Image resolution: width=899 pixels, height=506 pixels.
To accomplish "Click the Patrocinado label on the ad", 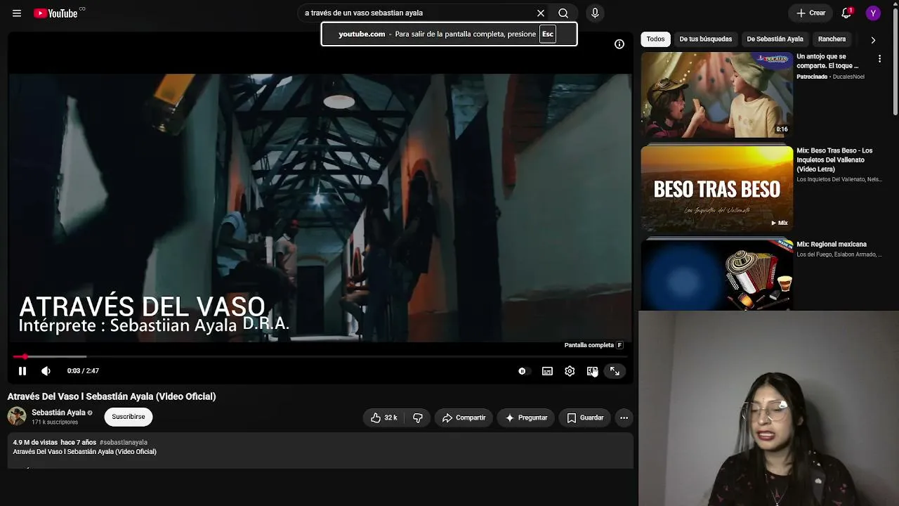I will click(812, 77).
